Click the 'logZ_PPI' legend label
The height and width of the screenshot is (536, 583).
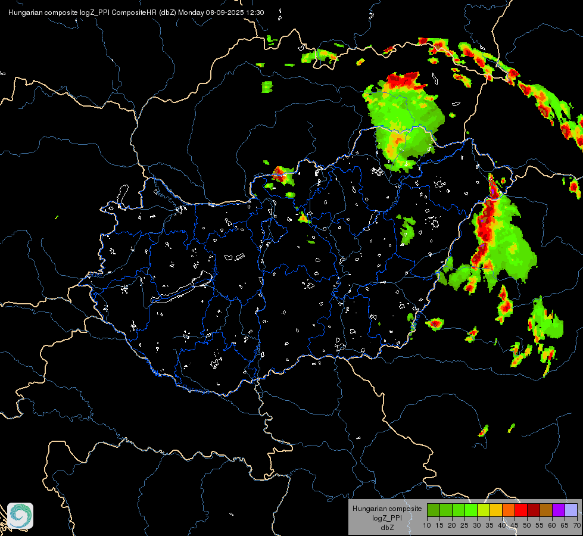click(x=387, y=518)
